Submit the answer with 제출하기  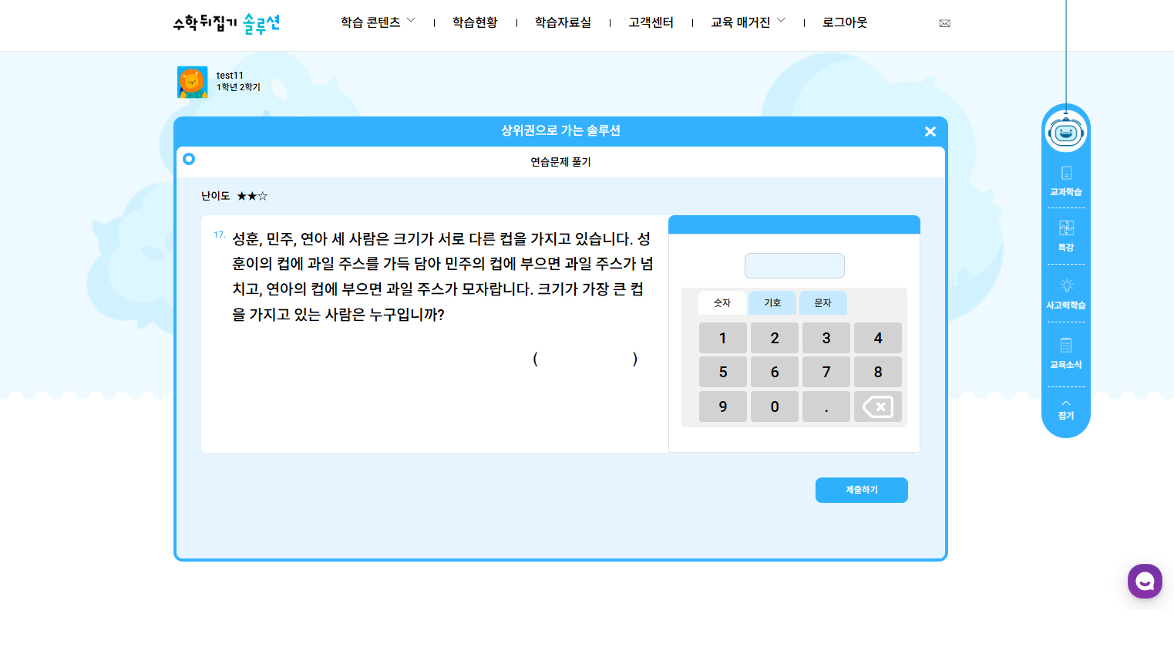point(861,490)
